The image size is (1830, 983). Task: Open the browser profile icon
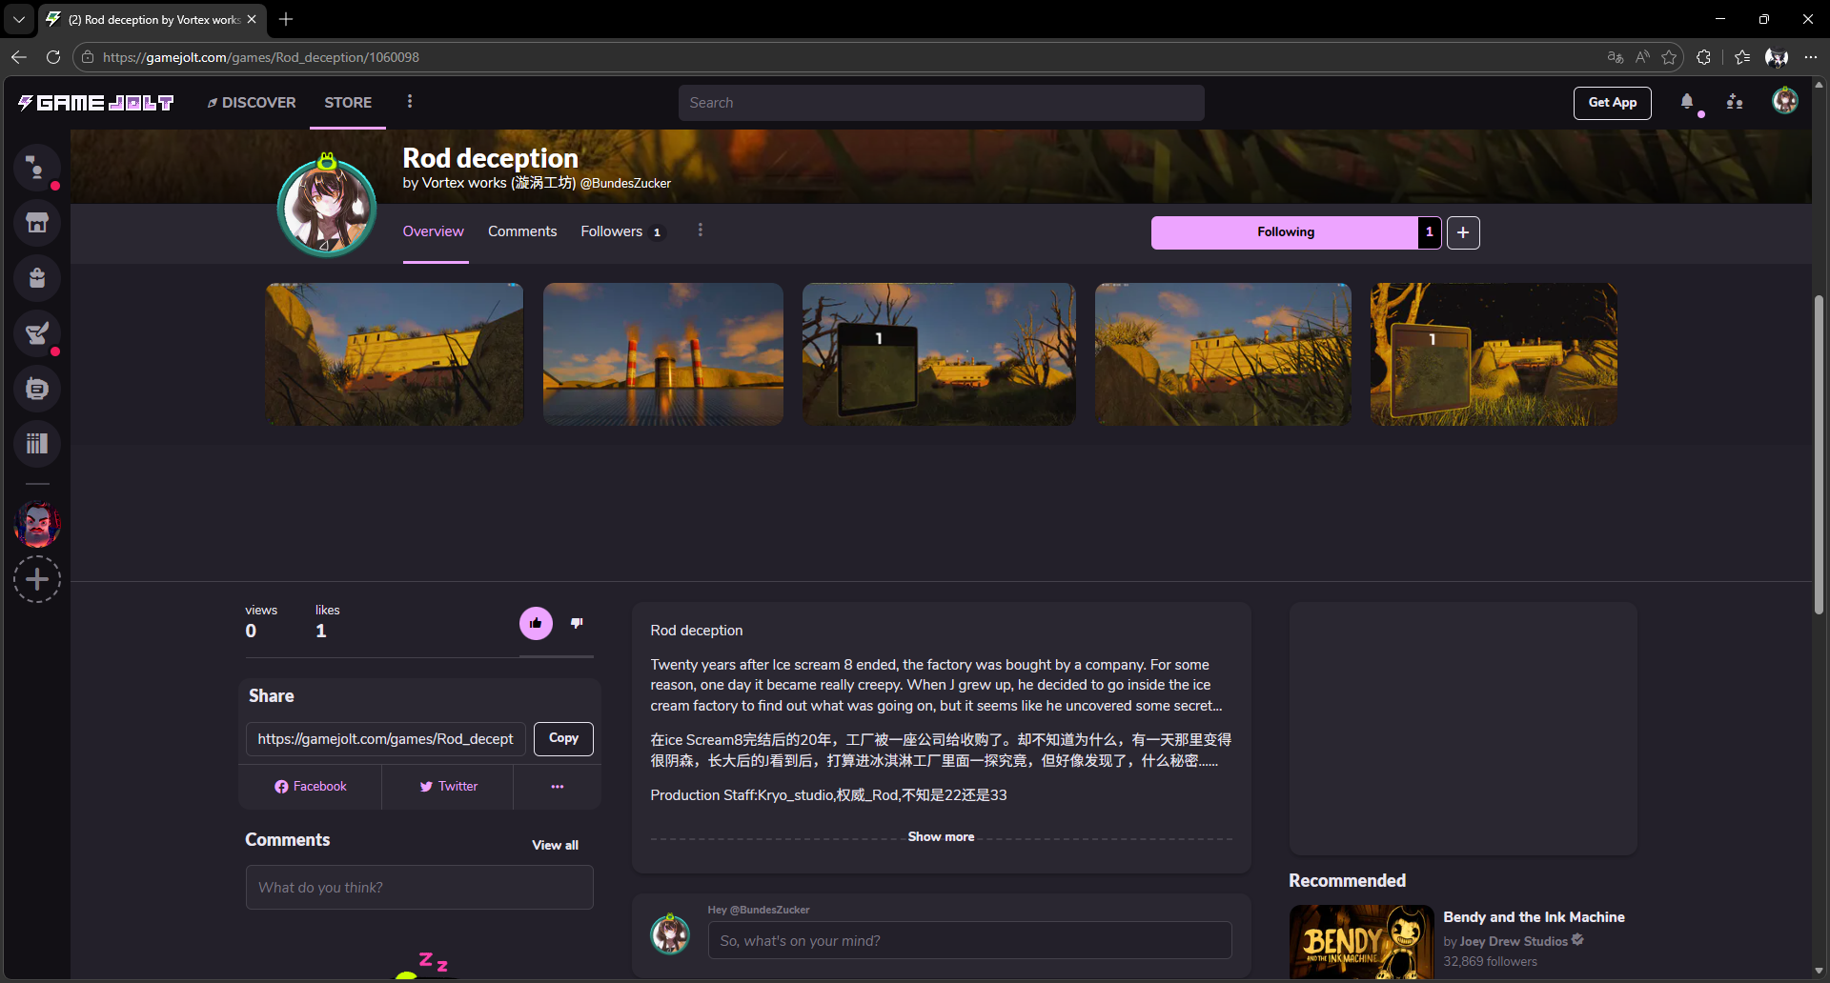pos(1777,57)
